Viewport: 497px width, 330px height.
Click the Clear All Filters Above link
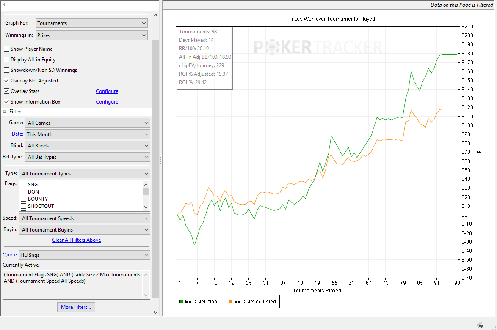pos(76,240)
